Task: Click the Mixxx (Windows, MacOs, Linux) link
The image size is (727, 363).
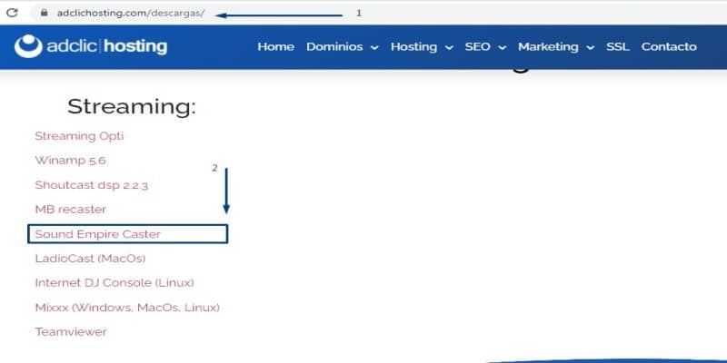Action: 127,308
